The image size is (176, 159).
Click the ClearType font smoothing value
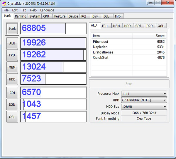click(144, 118)
